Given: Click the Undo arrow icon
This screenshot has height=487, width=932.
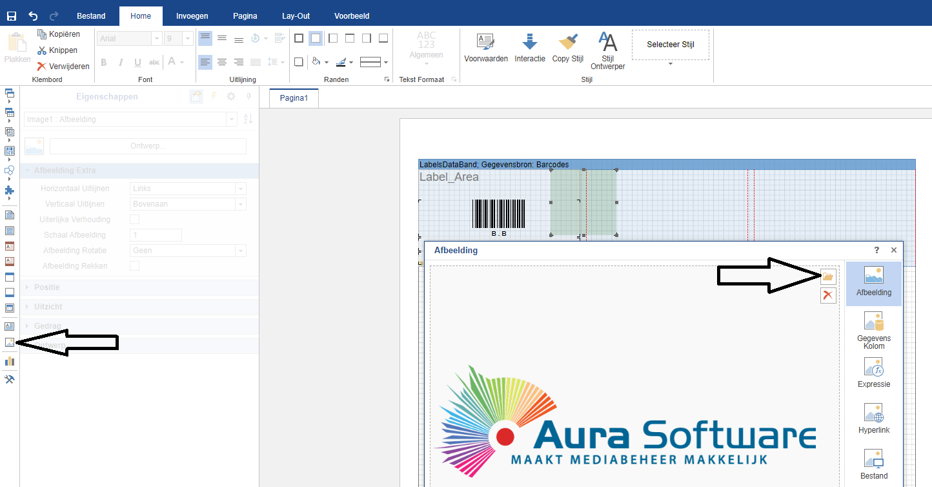Looking at the screenshot, I should point(33,16).
